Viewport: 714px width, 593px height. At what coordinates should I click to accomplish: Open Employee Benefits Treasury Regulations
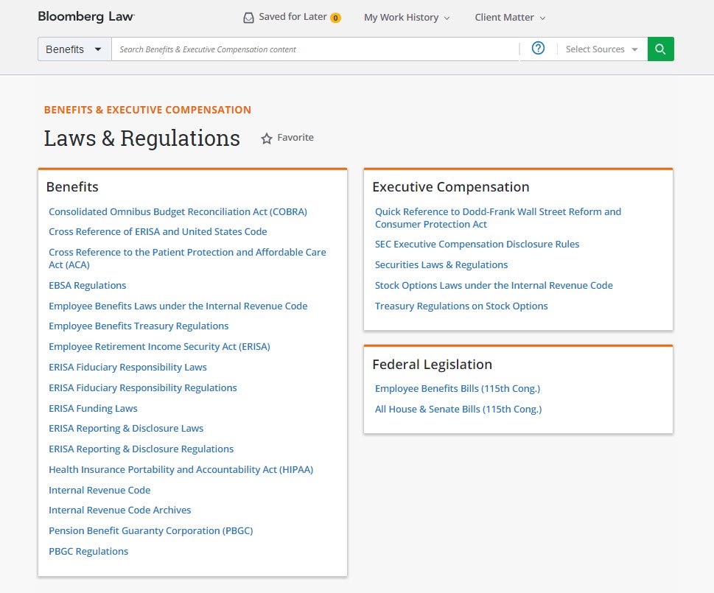point(139,326)
